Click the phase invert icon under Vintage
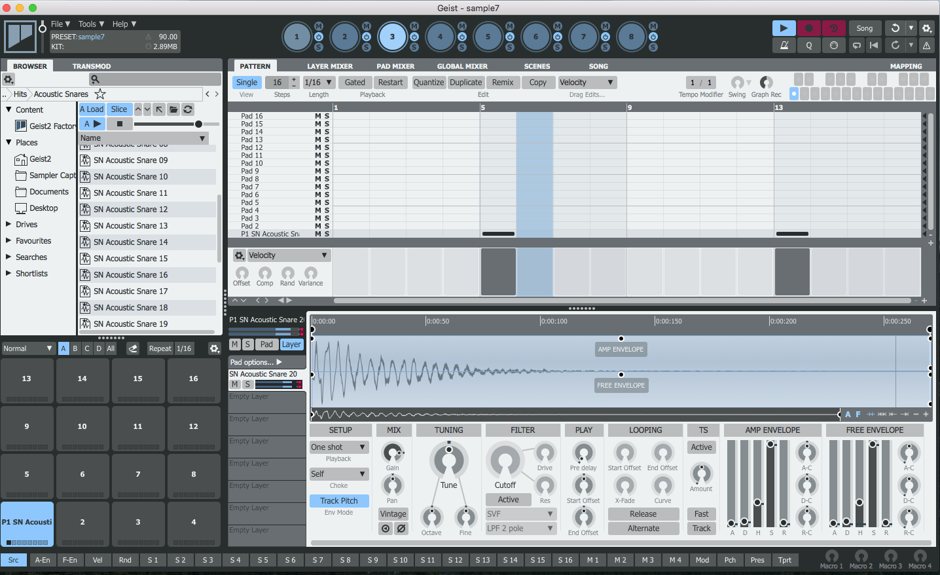 401,528
